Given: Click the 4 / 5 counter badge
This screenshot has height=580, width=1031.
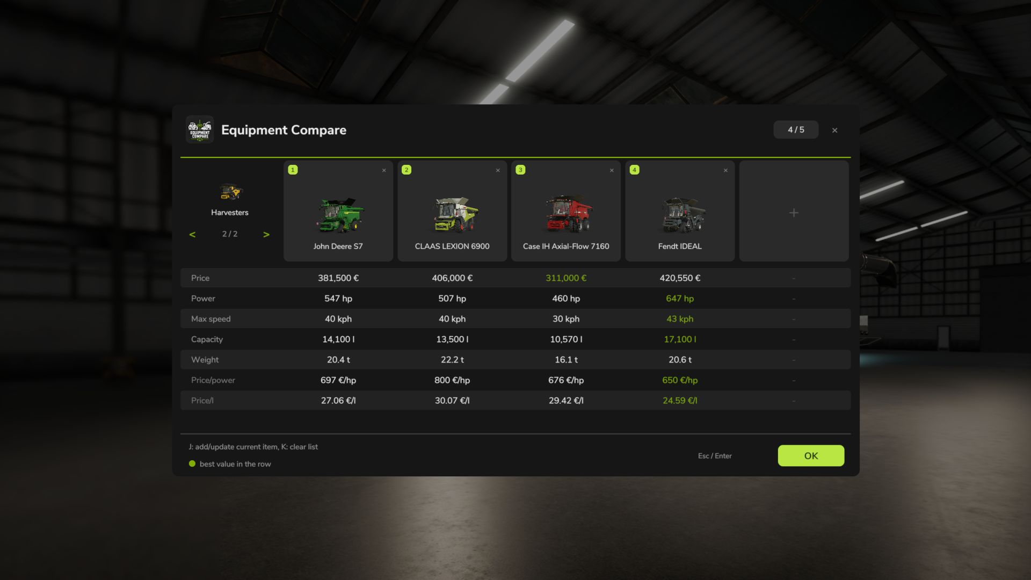Looking at the screenshot, I should [796, 129].
